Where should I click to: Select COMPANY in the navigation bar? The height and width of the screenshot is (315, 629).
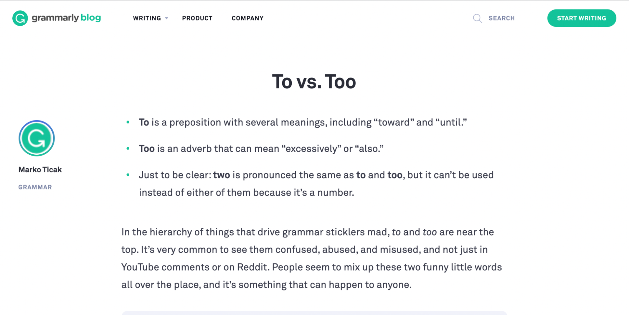coord(247,18)
